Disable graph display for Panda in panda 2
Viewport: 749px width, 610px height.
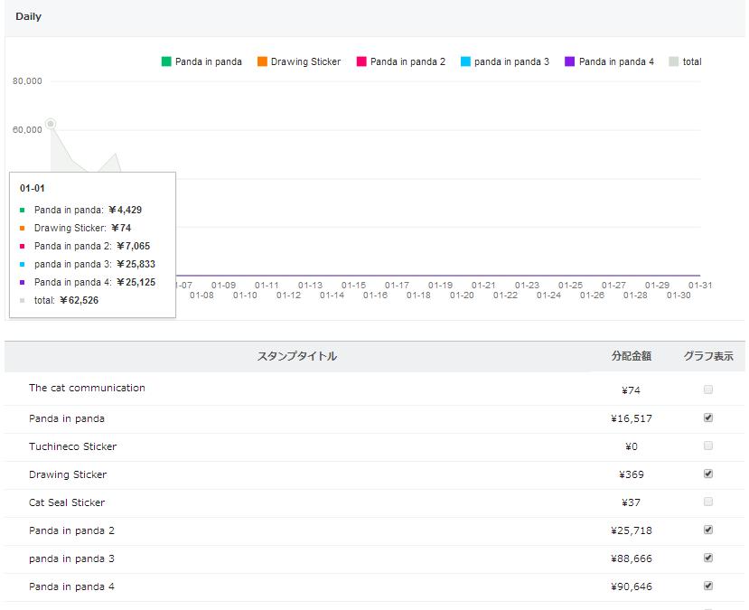708,530
